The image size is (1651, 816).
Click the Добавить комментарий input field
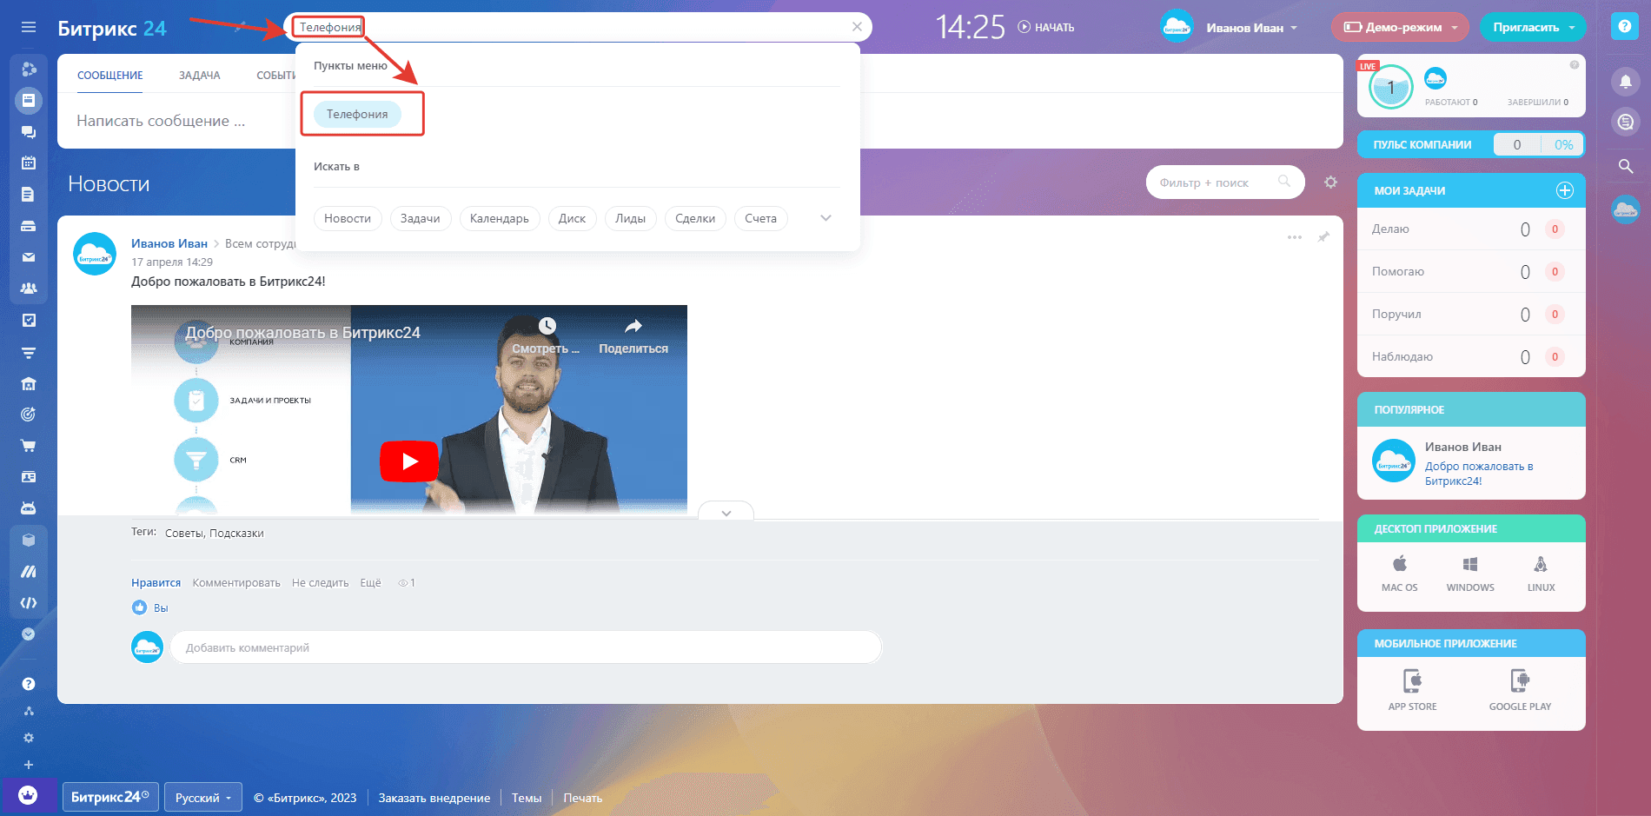point(525,647)
